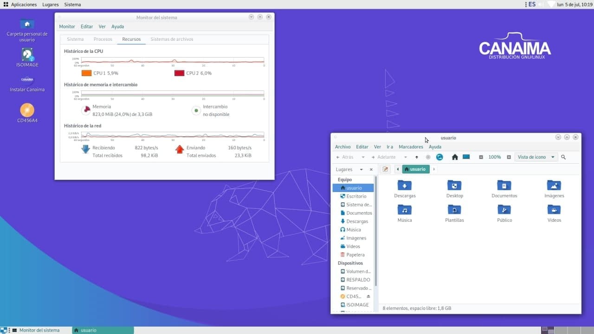This screenshot has width=594, height=334.
Task: Click the usuario path bar button
Action: click(x=415, y=169)
